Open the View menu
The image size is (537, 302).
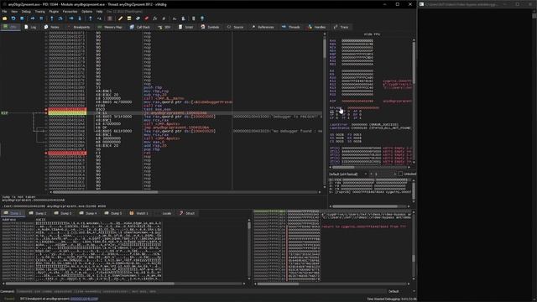(x=14, y=11)
